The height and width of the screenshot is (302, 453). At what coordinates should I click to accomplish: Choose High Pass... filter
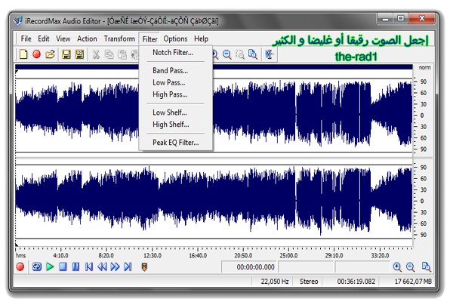pyautogui.click(x=176, y=94)
